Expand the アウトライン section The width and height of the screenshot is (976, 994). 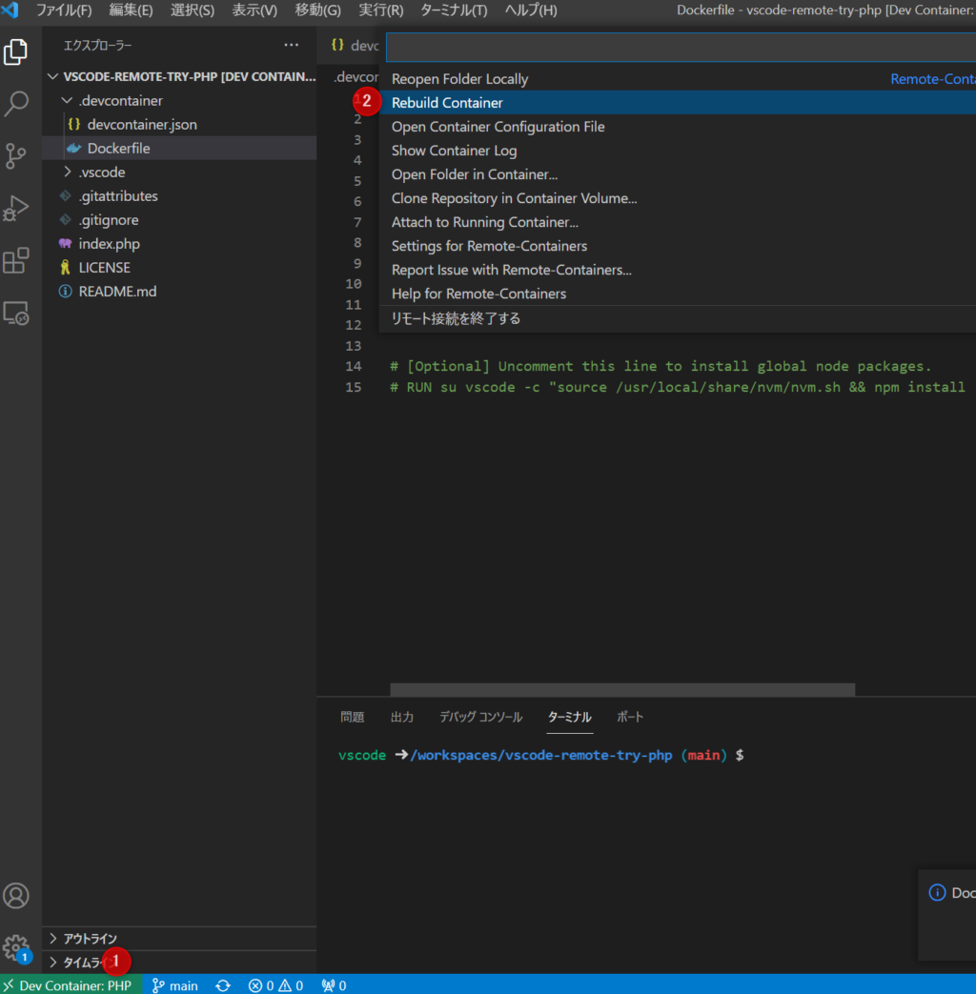coord(179,938)
